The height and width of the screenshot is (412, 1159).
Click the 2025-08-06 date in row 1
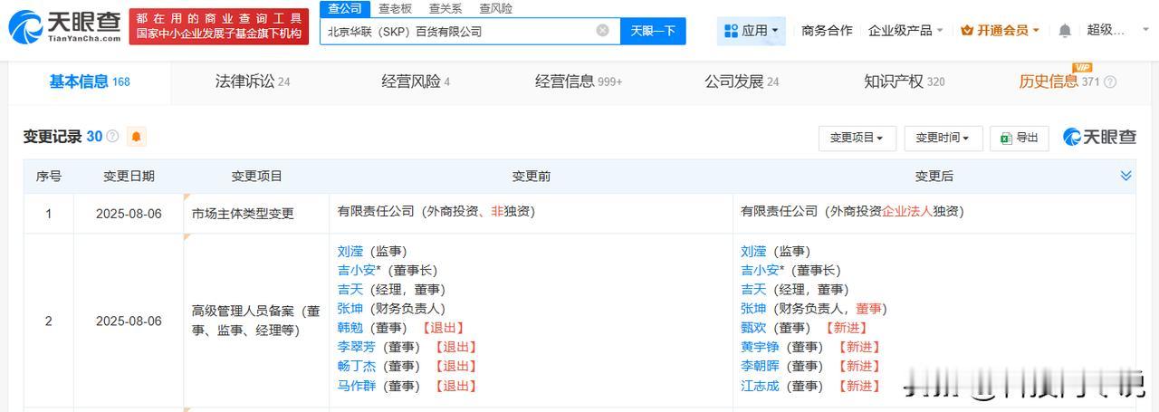point(129,214)
